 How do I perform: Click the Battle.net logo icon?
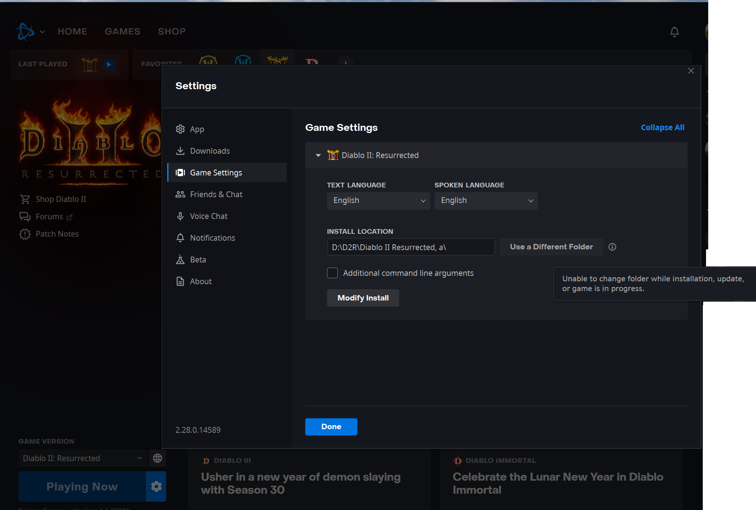click(25, 32)
